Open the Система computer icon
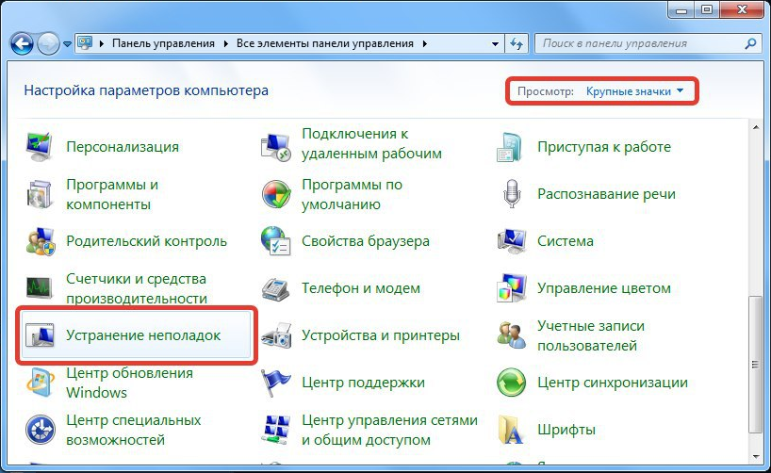771x473 pixels. tap(512, 241)
